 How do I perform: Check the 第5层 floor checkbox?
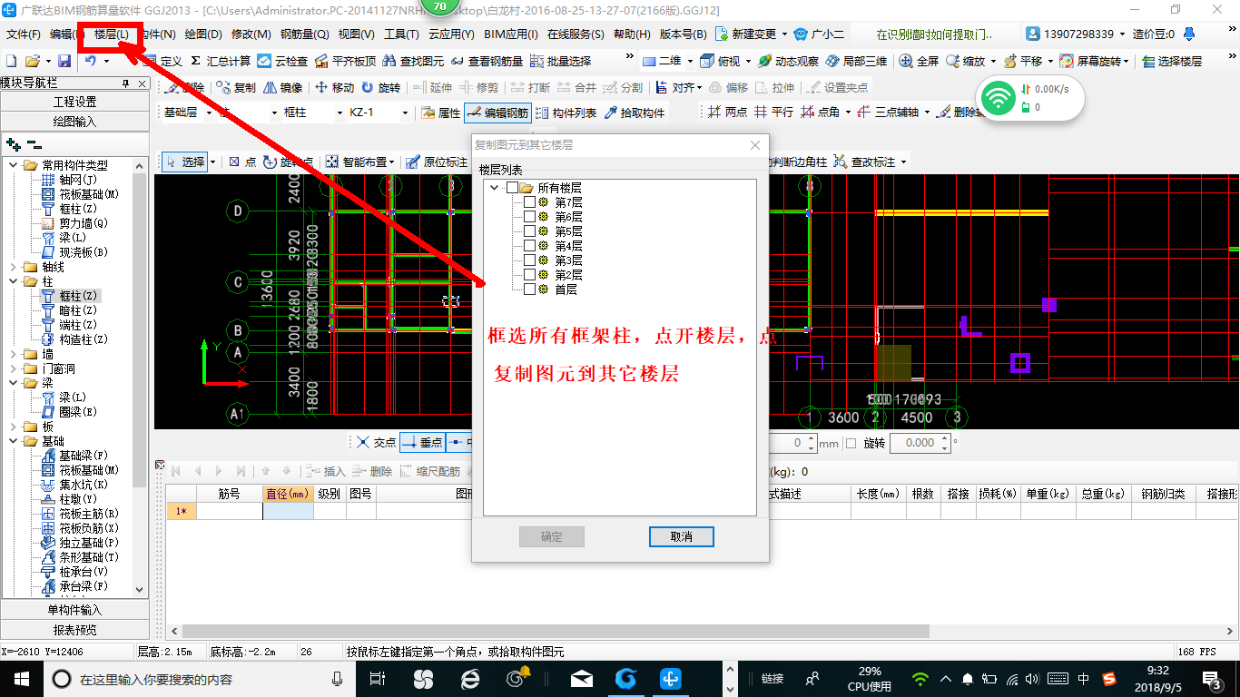click(529, 231)
